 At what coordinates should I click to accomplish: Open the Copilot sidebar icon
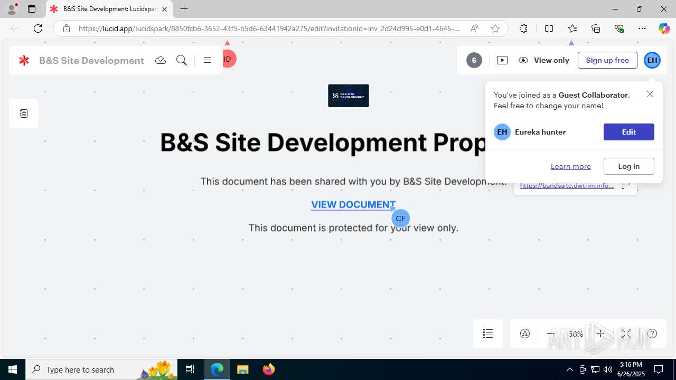click(x=664, y=28)
